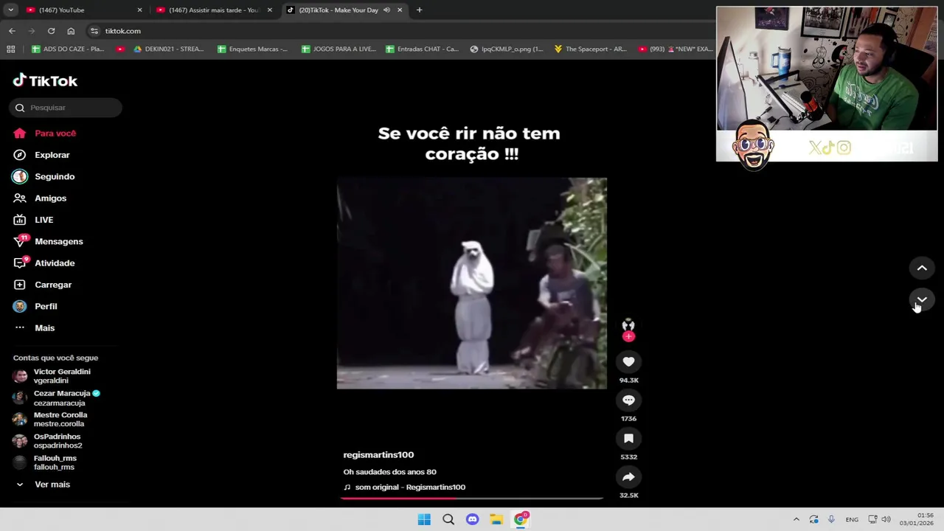Click the browser home button
Screen dimensions: 944x531
coord(71,31)
